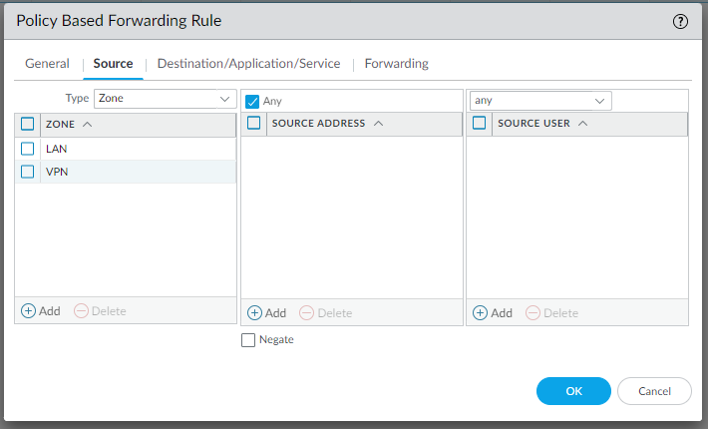Check the VPN zone checkbox
The width and height of the screenshot is (708, 429).
[x=28, y=172]
